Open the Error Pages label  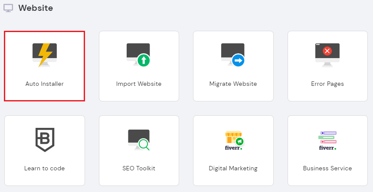[327, 84]
